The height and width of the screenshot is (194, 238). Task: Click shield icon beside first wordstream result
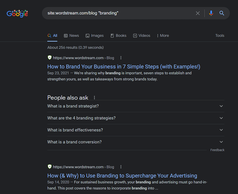[50, 58]
